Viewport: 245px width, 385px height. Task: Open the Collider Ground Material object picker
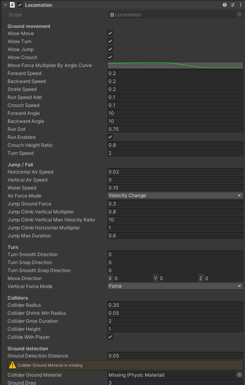click(x=239, y=375)
